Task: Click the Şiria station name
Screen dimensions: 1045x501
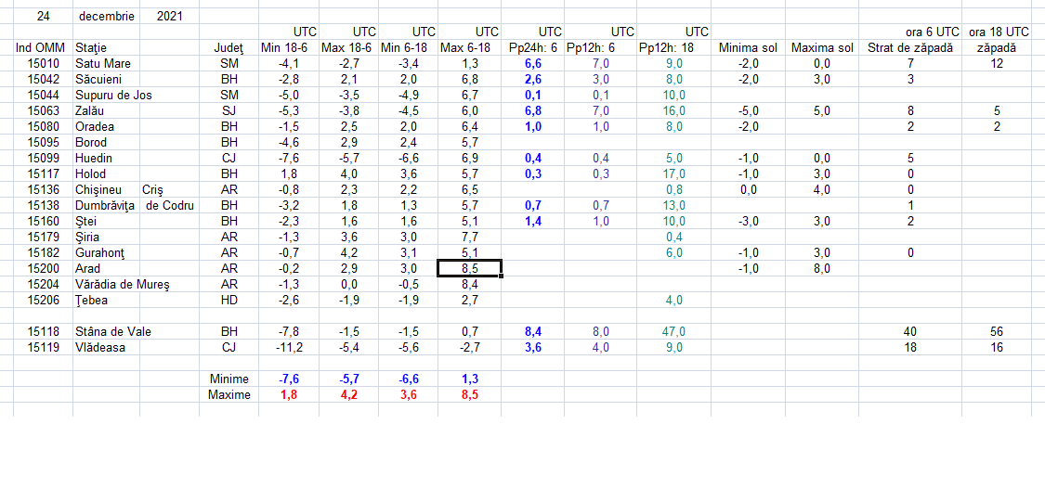Action: tap(87, 237)
